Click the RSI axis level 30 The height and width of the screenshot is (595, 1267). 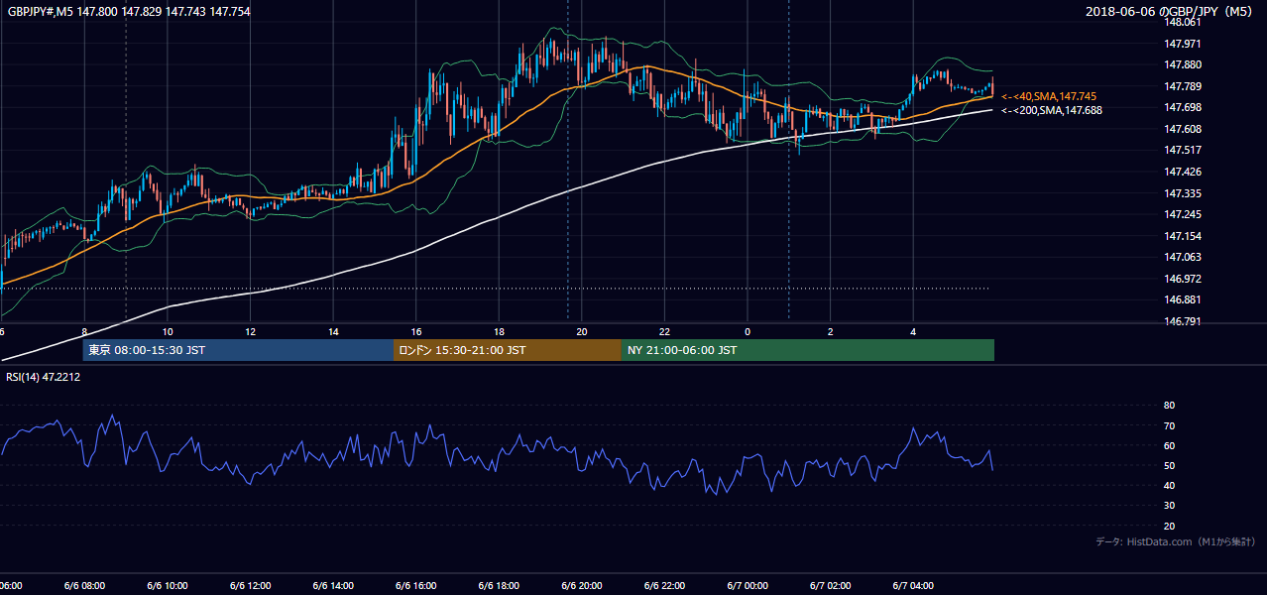tap(1169, 506)
